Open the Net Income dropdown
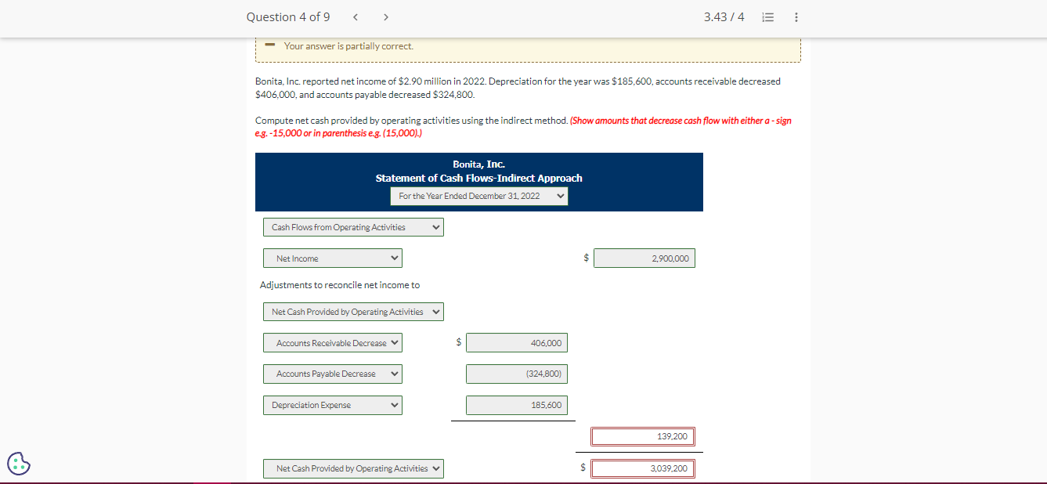 tap(332, 258)
